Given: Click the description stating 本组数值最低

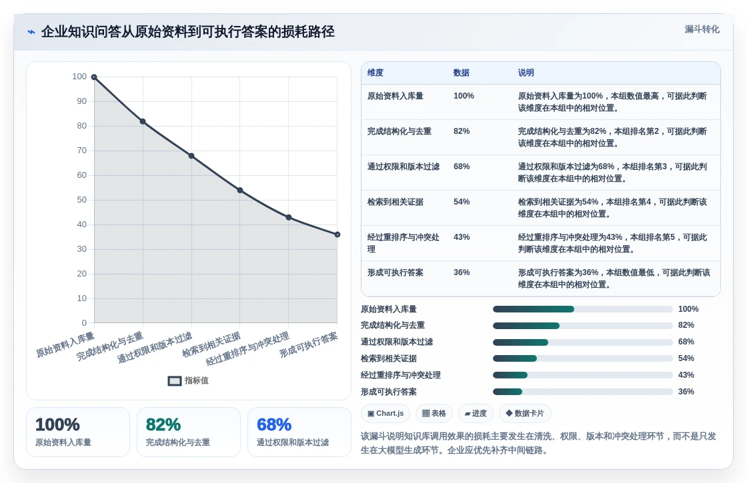Looking at the screenshot, I should pos(614,278).
